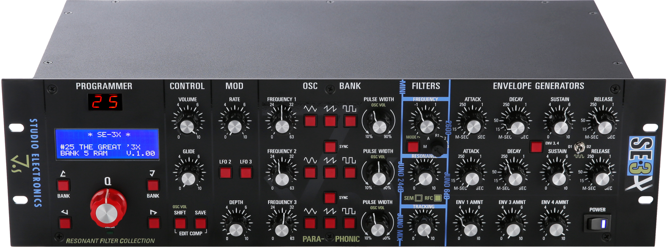Viewport: 668px width, 247px height.
Task: Push the oscillator 3 square wave button
Action: (x=349, y=223)
